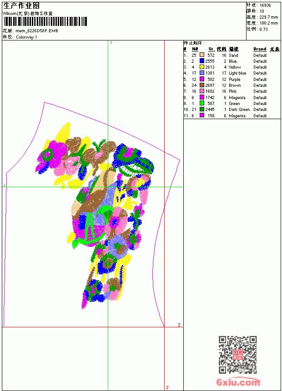This screenshot has height=391, width=282.
Task: Select the Green color swatch in row 9
Action: pos(202,103)
